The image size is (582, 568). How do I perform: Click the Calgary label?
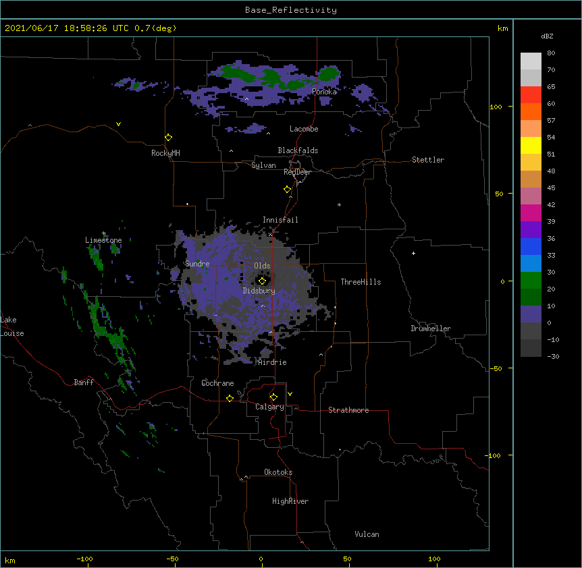coord(269,407)
